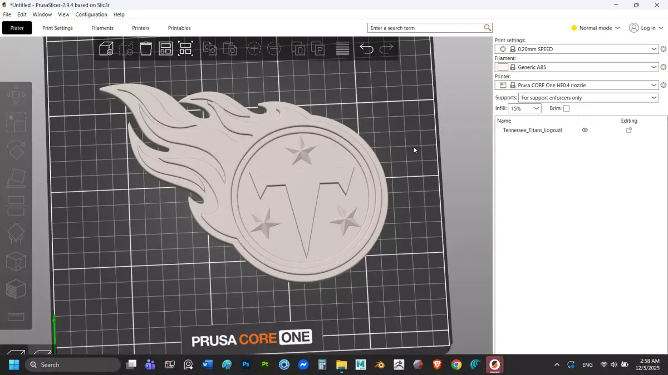Open the Window menu
This screenshot has width=668, height=375.
pyautogui.click(x=42, y=14)
